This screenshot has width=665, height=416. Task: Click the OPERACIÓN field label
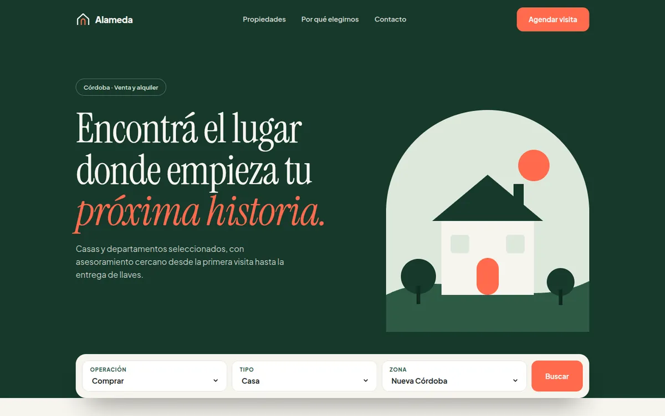[108, 369]
